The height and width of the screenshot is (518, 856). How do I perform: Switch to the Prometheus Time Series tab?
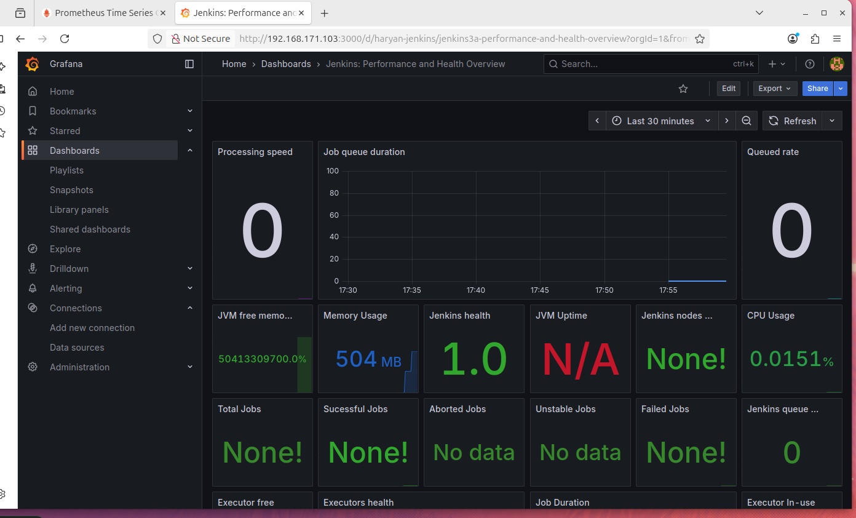coord(103,13)
